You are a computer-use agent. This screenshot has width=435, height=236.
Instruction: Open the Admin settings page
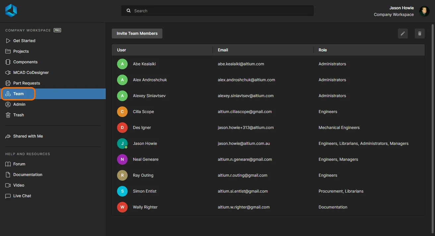19,104
